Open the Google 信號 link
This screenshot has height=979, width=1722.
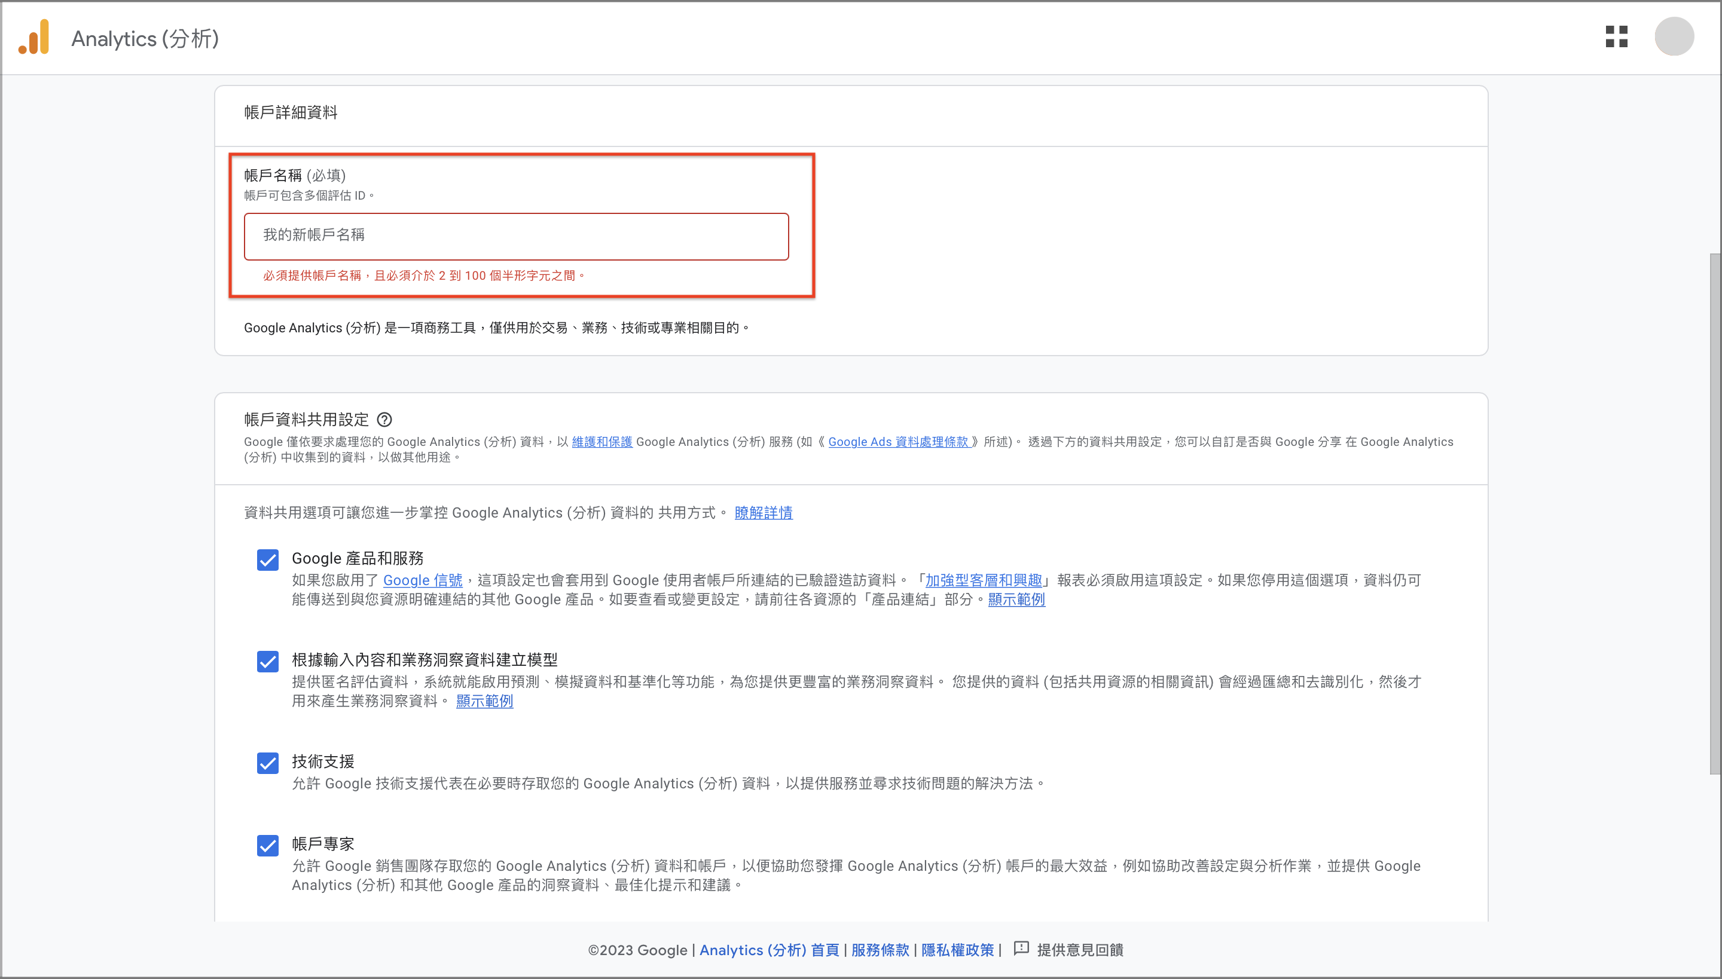pyautogui.click(x=422, y=580)
